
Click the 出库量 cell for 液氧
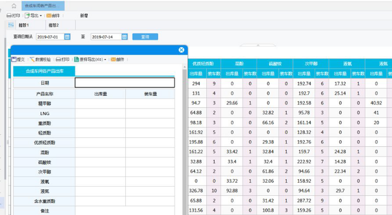100,182
